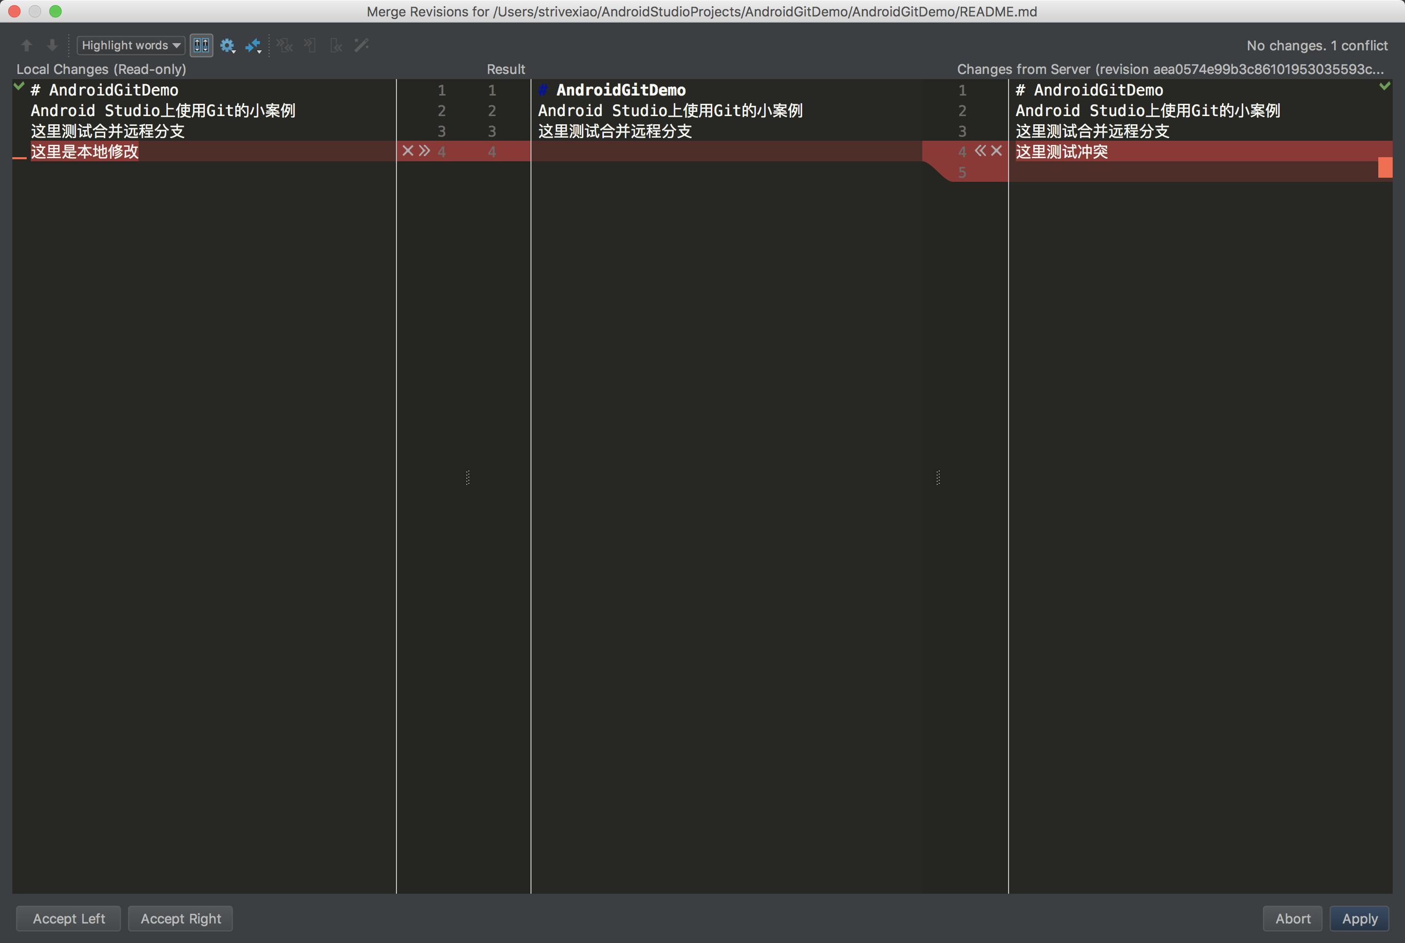This screenshot has width=1405, height=943.
Task: Ignore the local change with X
Action: pyautogui.click(x=408, y=150)
